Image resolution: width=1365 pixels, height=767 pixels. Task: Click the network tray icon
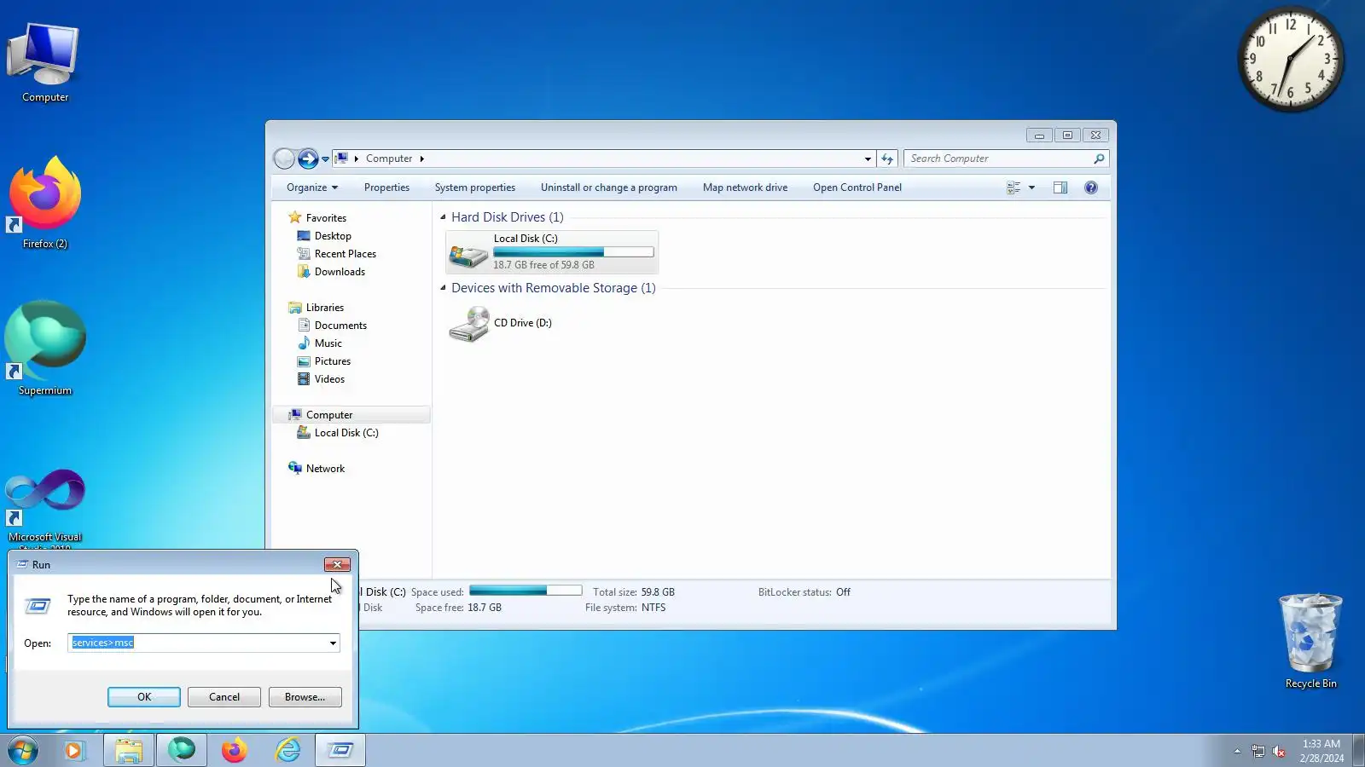tap(1258, 751)
